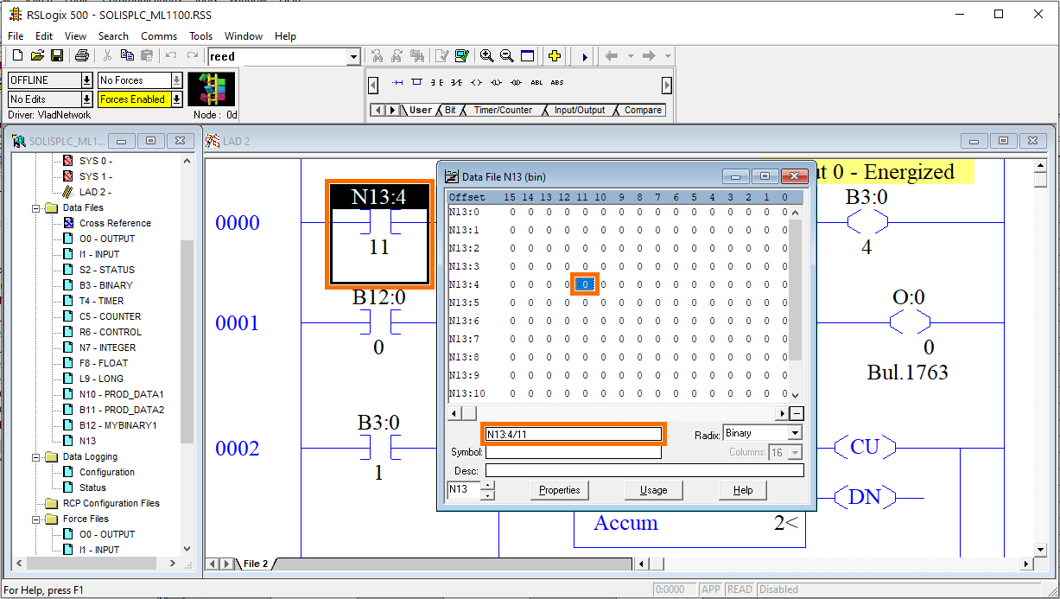Screen dimensions: 1060x599
Task: Click the Verify project checkmark icon
Action: coord(462,56)
